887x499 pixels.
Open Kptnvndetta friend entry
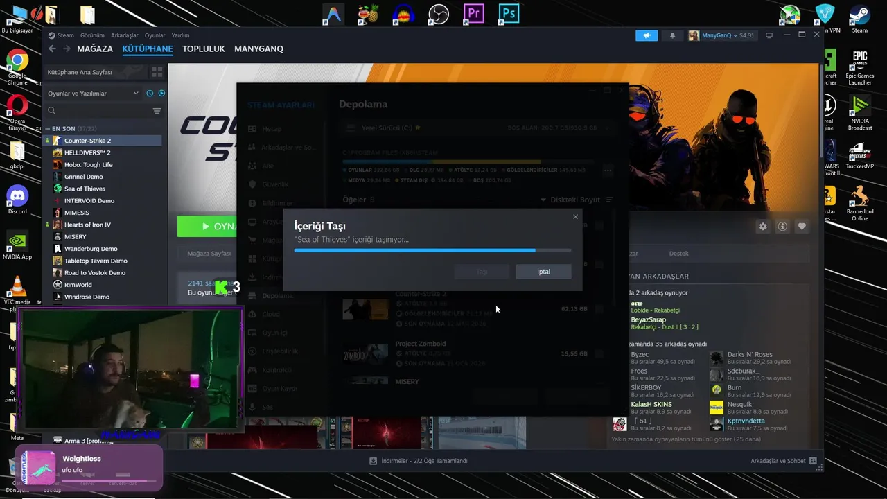(x=746, y=421)
